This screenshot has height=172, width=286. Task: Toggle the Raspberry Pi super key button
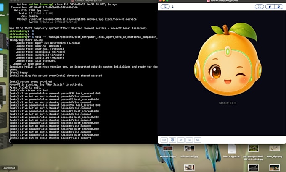coord(172,140)
